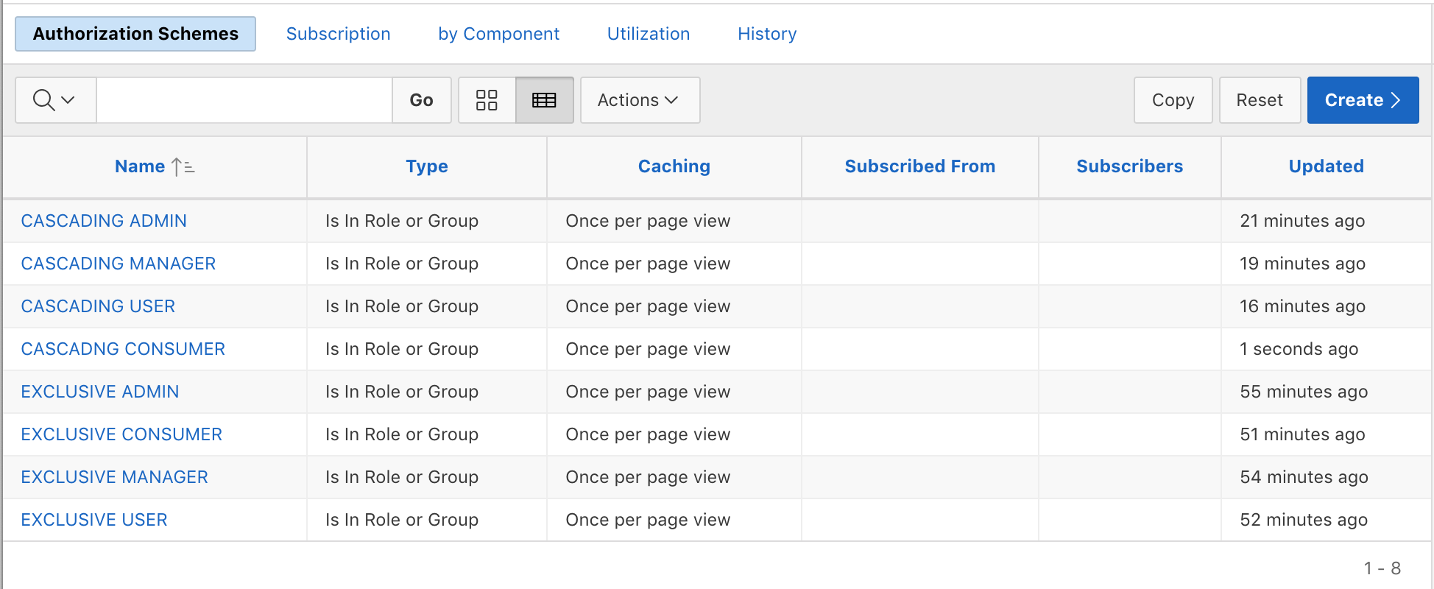This screenshot has height=589, width=1434.
Task: Focus the search text field
Action: [244, 100]
